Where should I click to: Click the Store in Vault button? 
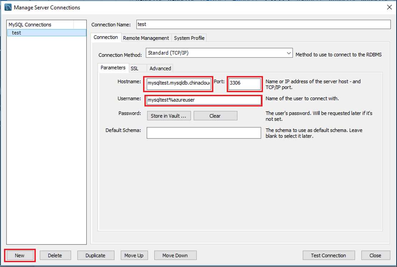pyautogui.click(x=168, y=116)
